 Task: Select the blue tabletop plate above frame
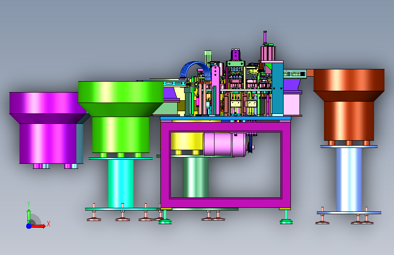[225, 118]
